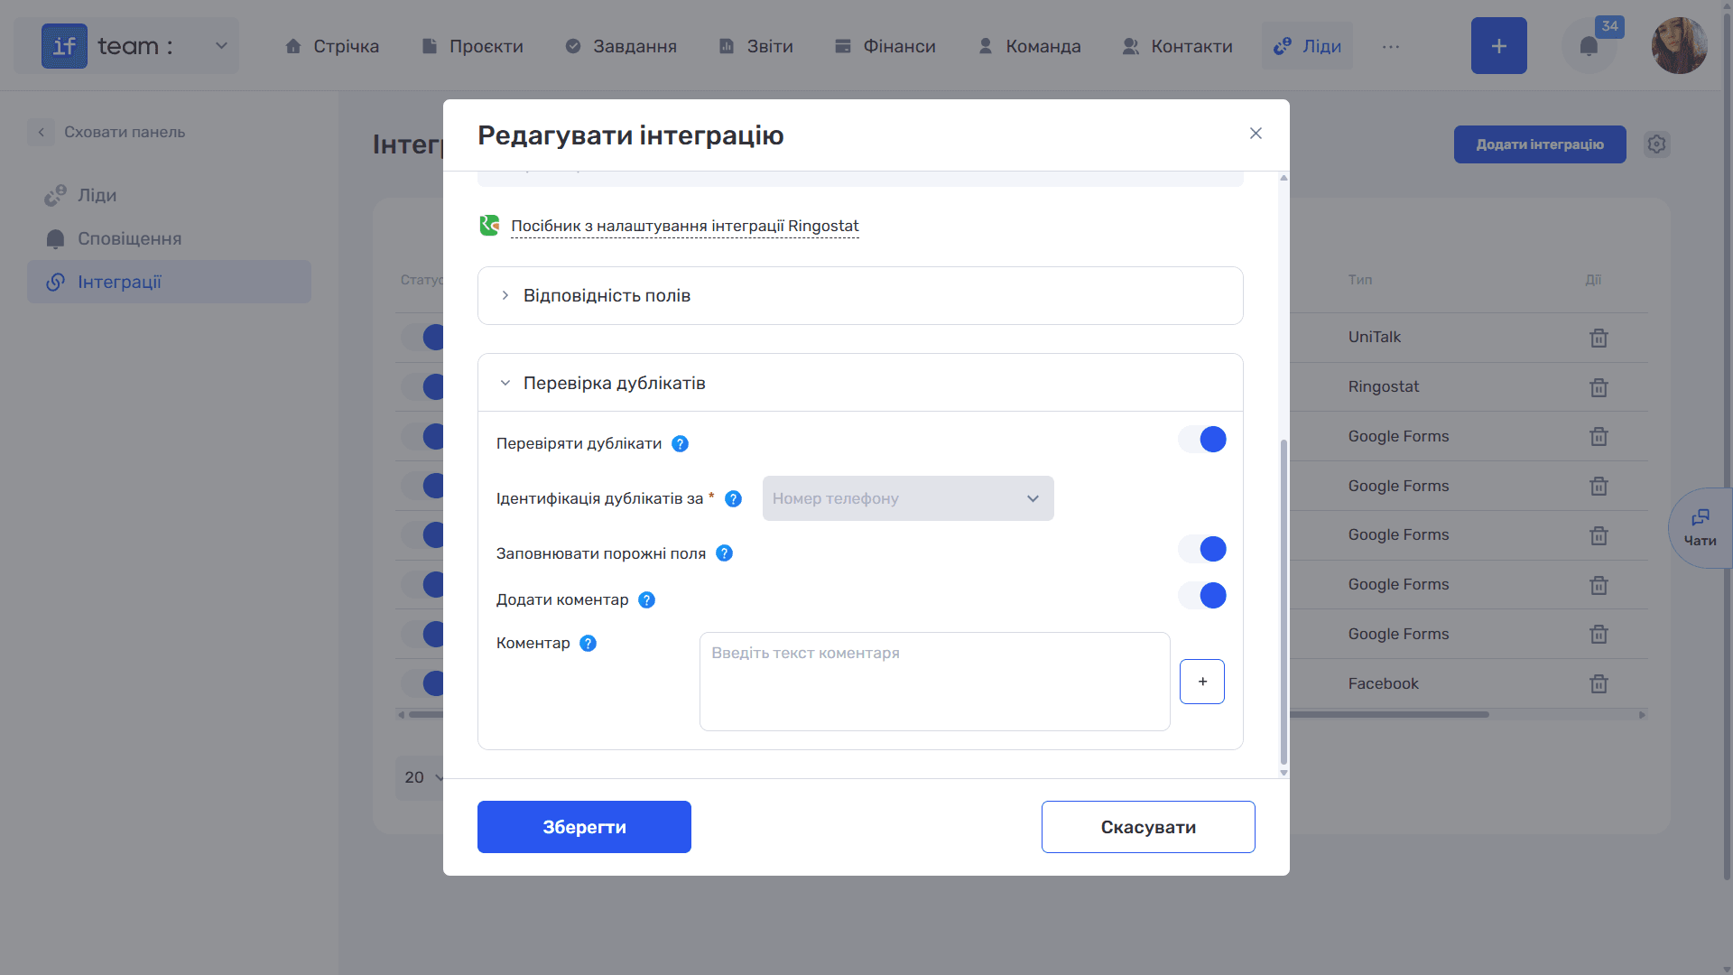Click help icon beside Додати коментар
The image size is (1733, 975).
[x=646, y=599]
